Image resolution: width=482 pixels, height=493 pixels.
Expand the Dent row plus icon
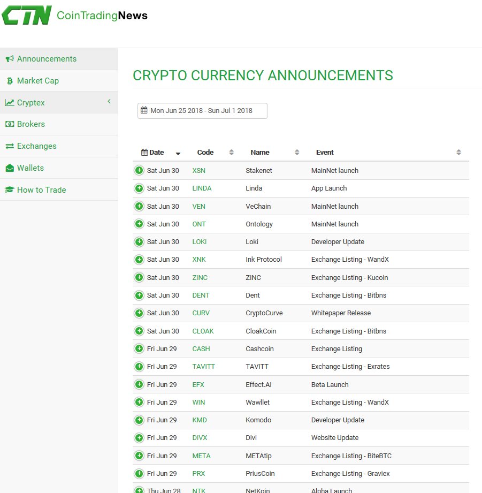pos(139,295)
